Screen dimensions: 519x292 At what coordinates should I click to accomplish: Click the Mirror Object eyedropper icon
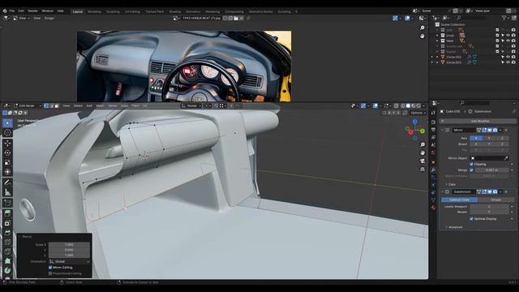(x=506, y=158)
